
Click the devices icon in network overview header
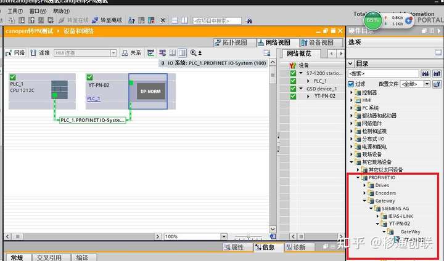293,65
